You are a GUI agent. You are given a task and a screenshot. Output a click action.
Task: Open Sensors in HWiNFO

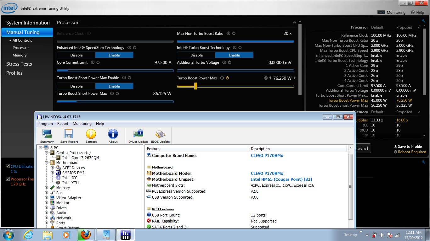(91, 136)
